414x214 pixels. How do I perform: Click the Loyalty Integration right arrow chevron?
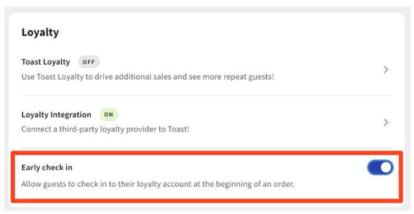point(386,122)
